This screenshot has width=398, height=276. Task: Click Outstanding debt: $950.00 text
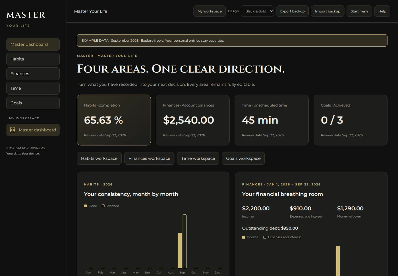point(270,228)
